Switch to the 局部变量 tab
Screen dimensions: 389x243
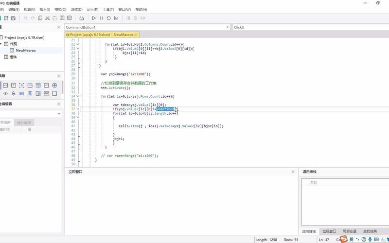point(350,231)
